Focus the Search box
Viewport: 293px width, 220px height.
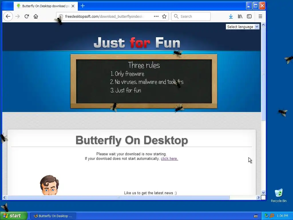pyautogui.click(x=191, y=16)
